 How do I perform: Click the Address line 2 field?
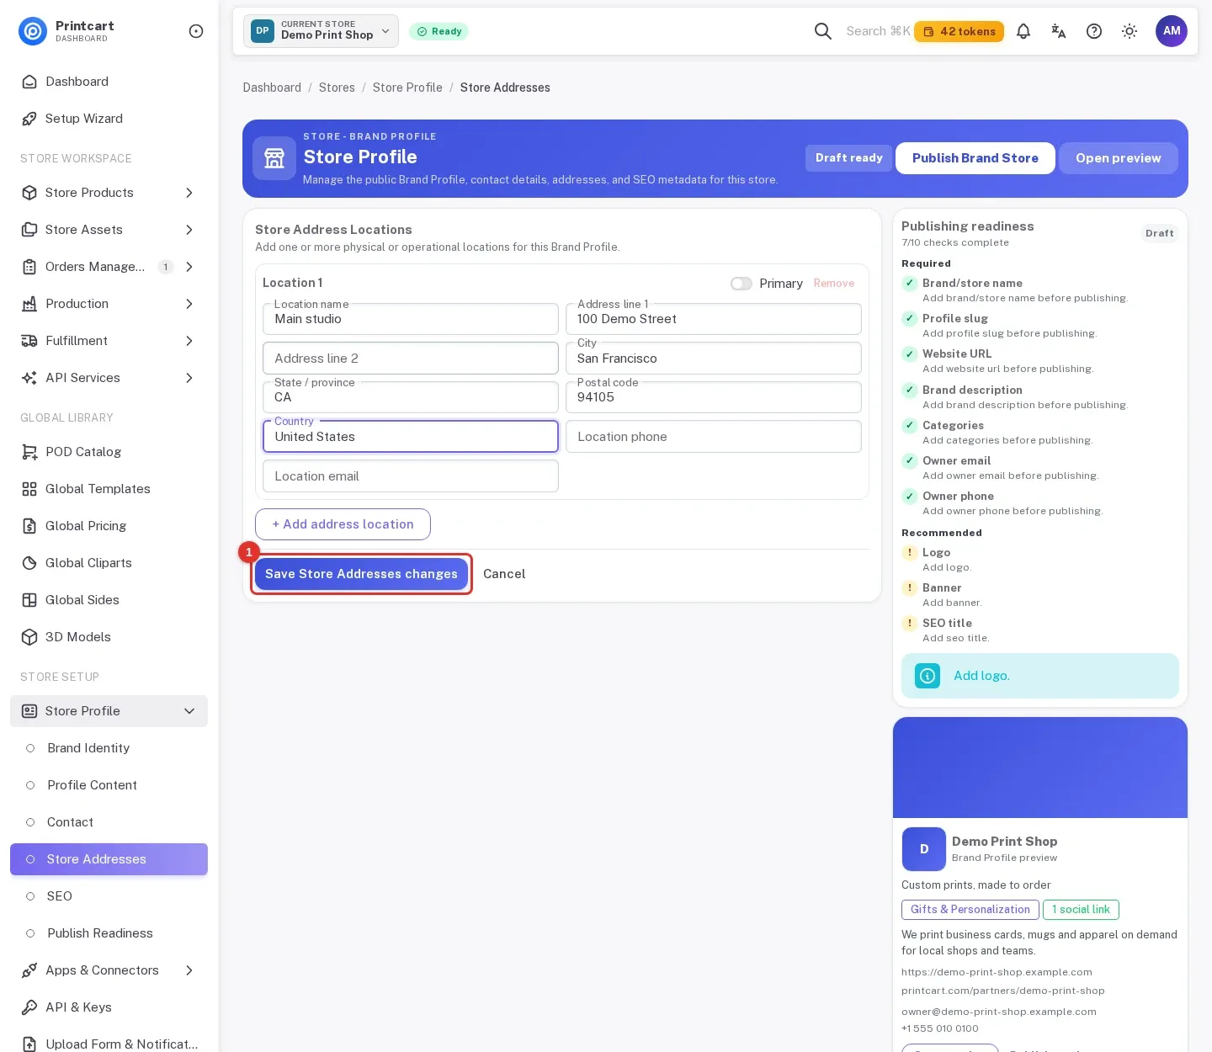coord(411,359)
